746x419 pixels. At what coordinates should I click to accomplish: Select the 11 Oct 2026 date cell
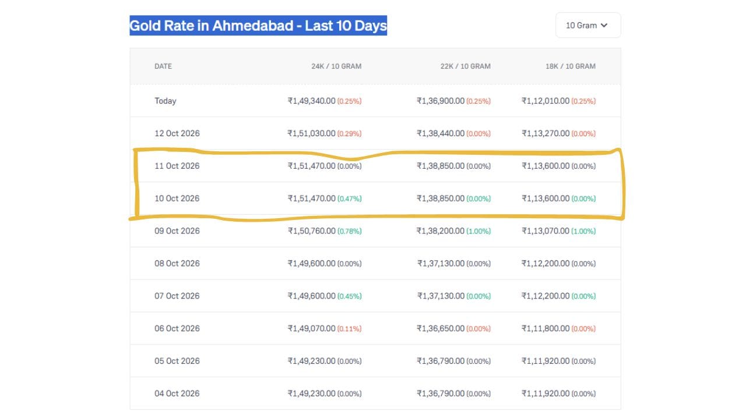click(177, 166)
